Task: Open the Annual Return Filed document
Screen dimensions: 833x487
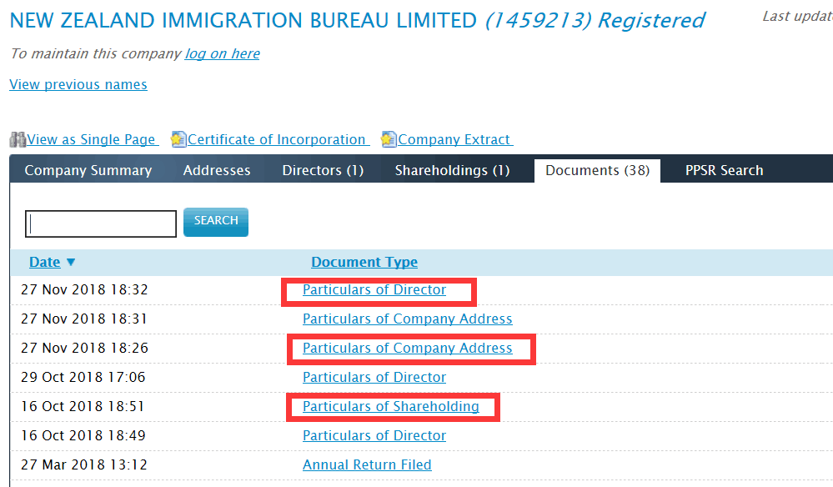Action: pyautogui.click(x=367, y=464)
